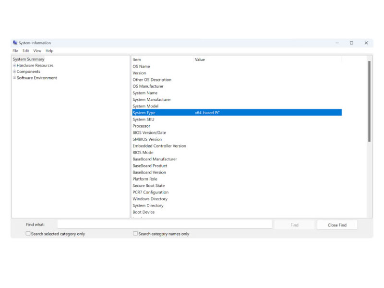384x288 pixels.
Task: Open the Help menu
Action: click(x=49, y=51)
